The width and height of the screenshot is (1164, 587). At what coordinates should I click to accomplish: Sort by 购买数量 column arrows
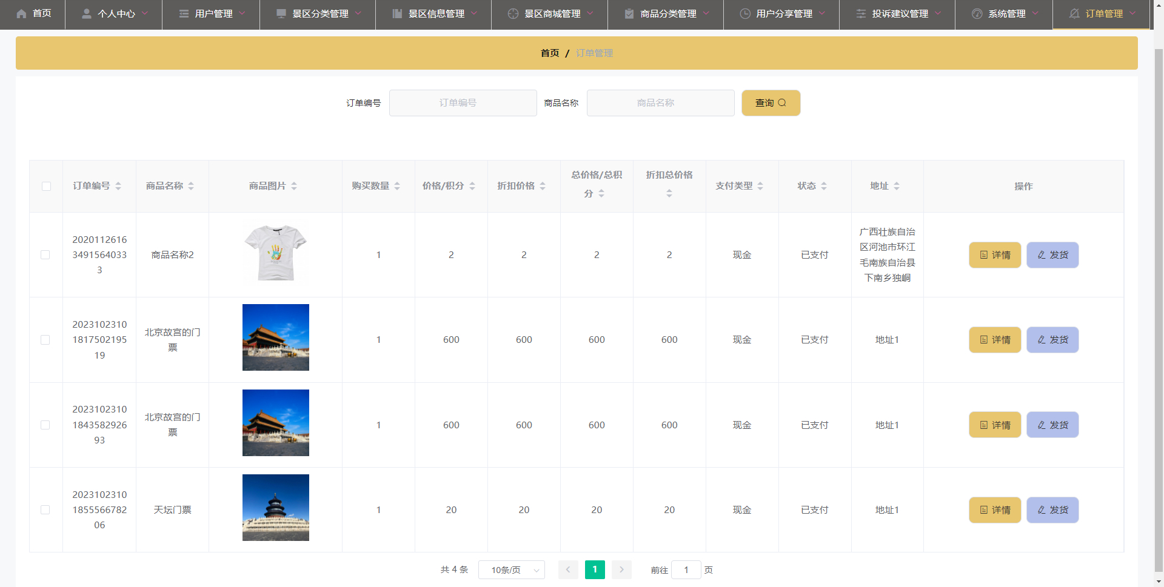[397, 186]
